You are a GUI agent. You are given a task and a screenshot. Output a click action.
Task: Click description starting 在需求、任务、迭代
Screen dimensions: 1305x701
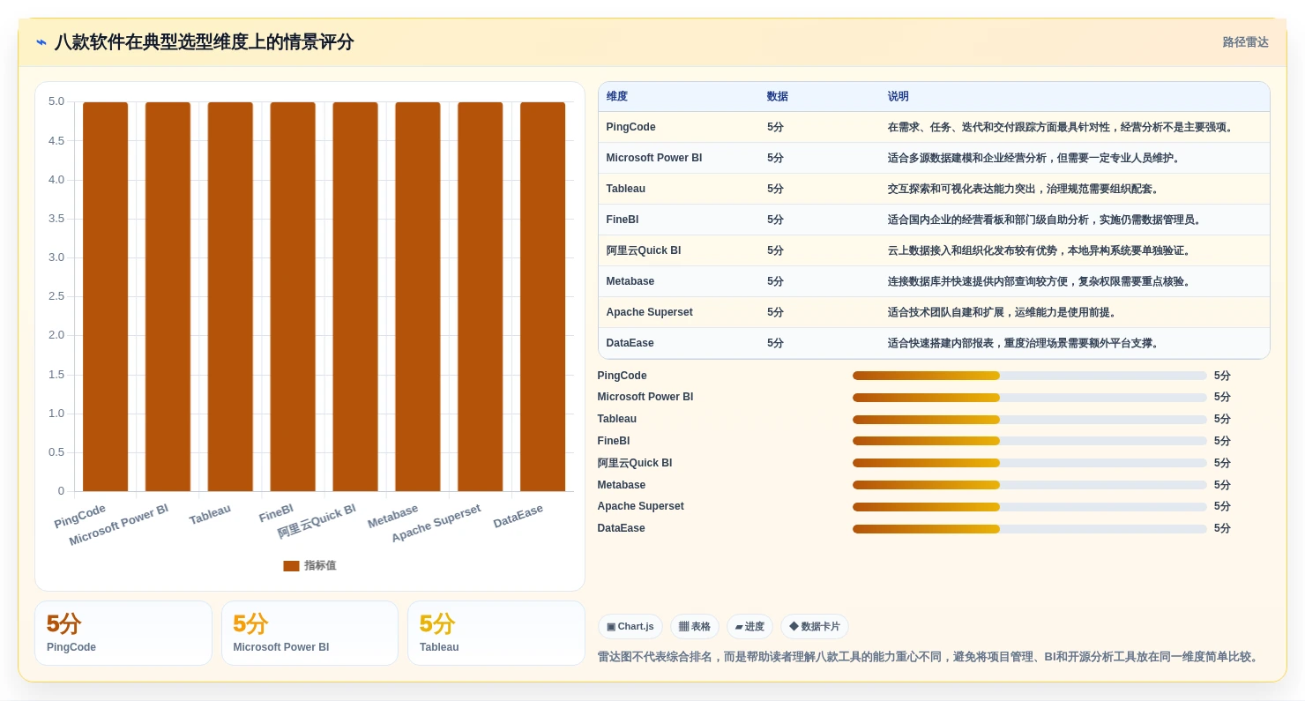tap(1062, 127)
